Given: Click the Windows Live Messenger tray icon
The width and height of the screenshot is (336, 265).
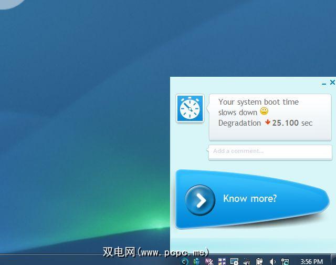Looking at the screenshot, I should point(196,261).
